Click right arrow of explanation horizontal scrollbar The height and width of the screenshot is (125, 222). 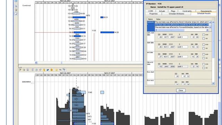tap(207, 30)
